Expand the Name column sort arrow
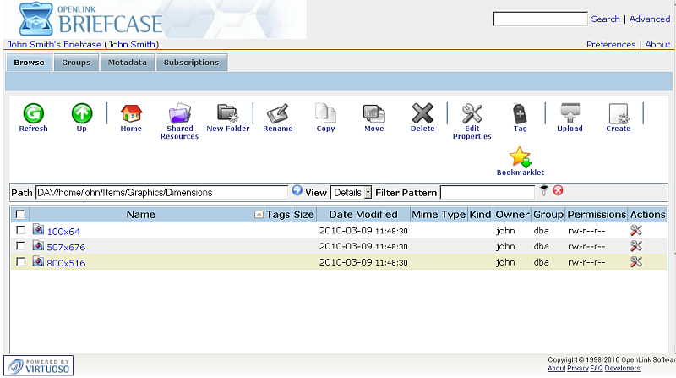 click(259, 216)
